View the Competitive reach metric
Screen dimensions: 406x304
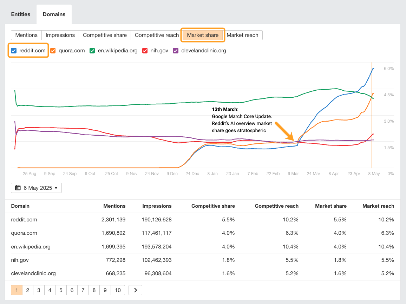pyautogui.click(x=156, y=35)
